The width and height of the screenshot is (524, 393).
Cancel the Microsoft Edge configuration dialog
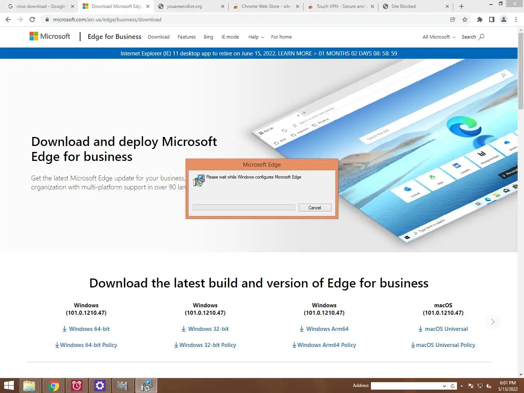pos(315,208)
